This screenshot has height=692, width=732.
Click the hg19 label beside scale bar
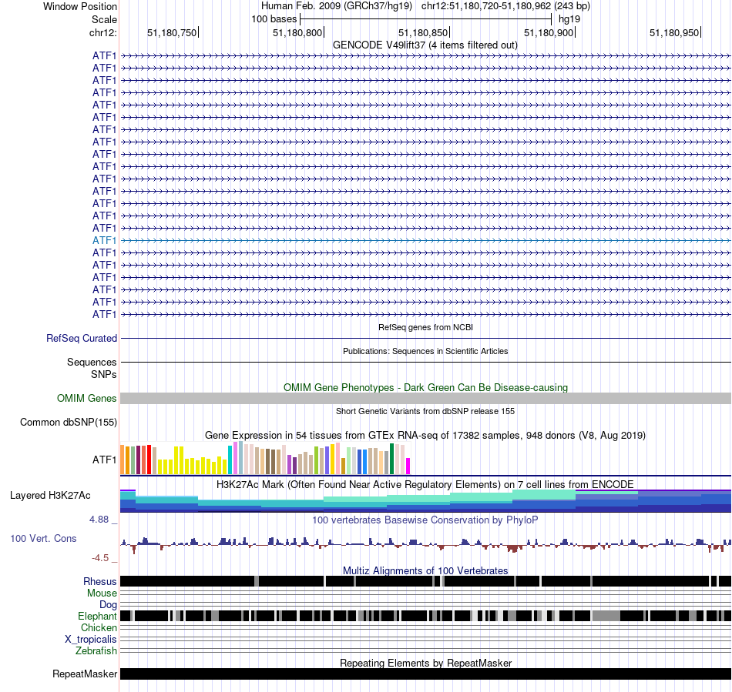[569, 19]
